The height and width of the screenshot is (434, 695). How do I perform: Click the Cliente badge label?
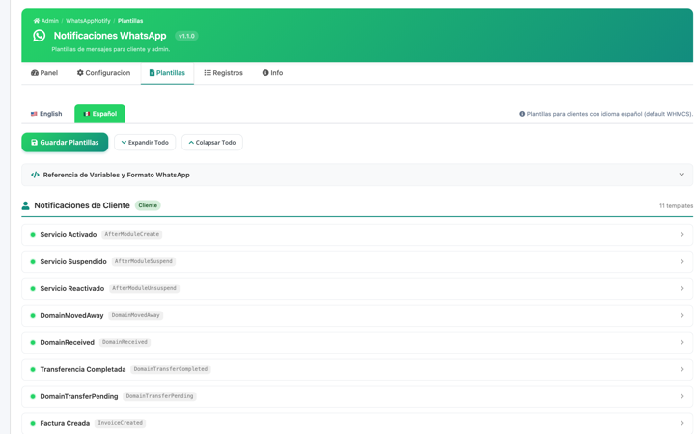point(148,205)
